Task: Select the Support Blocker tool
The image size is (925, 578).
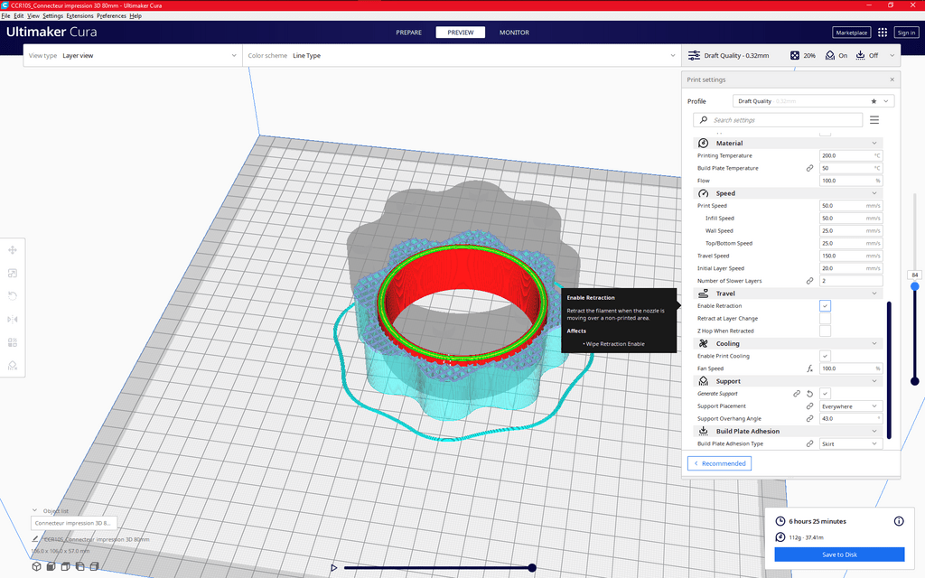Action: [x=13, y=365]
